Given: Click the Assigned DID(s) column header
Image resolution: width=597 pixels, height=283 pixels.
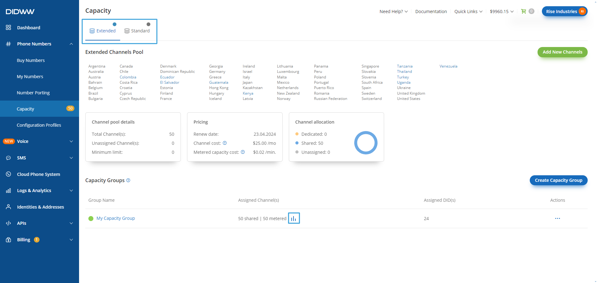Looking at the screenshot, I should tap(440, 200).
